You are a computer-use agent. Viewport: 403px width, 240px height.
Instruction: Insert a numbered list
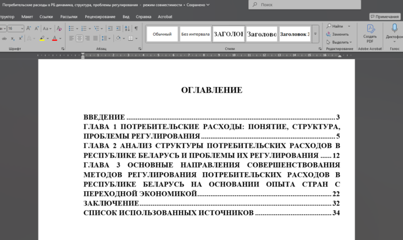point(84,28)
